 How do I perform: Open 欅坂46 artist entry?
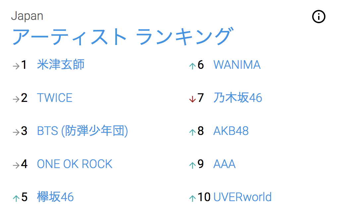click(x=55, y=197)
